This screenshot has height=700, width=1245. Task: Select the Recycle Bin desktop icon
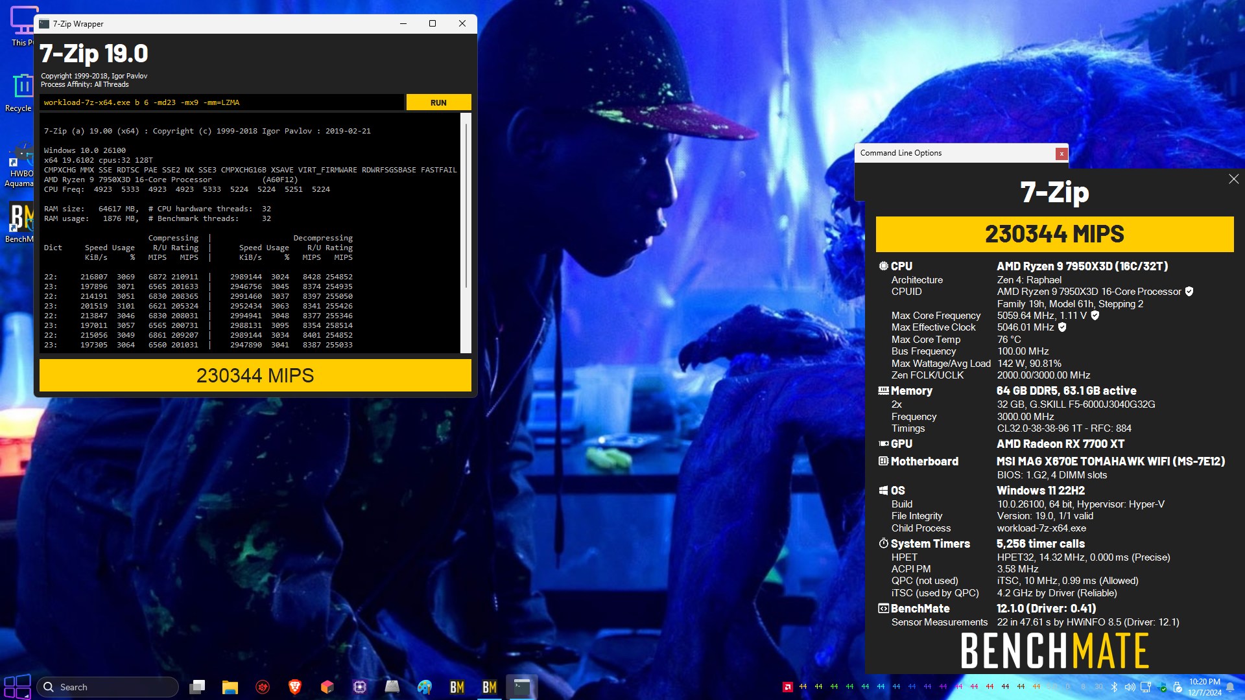point(19,93)
